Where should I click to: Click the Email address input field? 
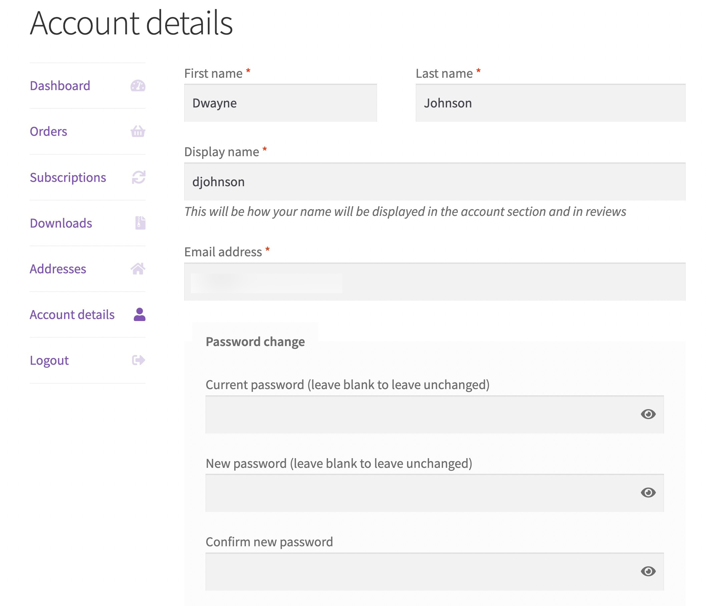point(434,282)
